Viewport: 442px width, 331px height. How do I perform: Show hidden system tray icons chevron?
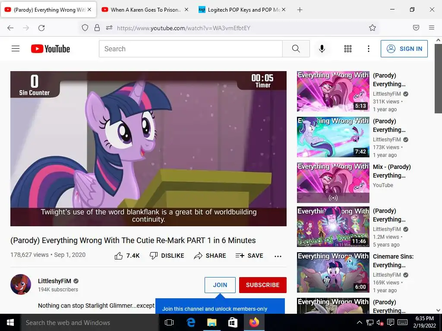[x=360, y=322]
